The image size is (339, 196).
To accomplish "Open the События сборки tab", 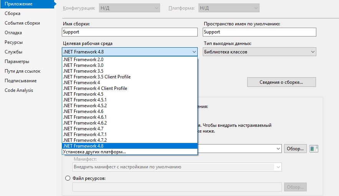I will point(22,23).
